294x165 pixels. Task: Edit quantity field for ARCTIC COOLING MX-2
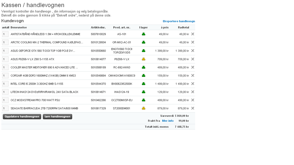[x=5, y=42]
